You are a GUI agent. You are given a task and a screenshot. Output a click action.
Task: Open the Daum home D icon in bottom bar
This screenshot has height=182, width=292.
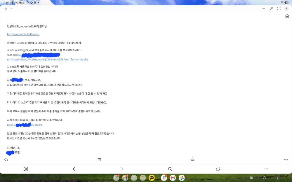(x=26, y=169)
